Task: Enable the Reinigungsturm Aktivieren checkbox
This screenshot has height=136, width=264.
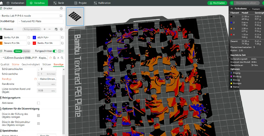Action: tap(39, 103)
